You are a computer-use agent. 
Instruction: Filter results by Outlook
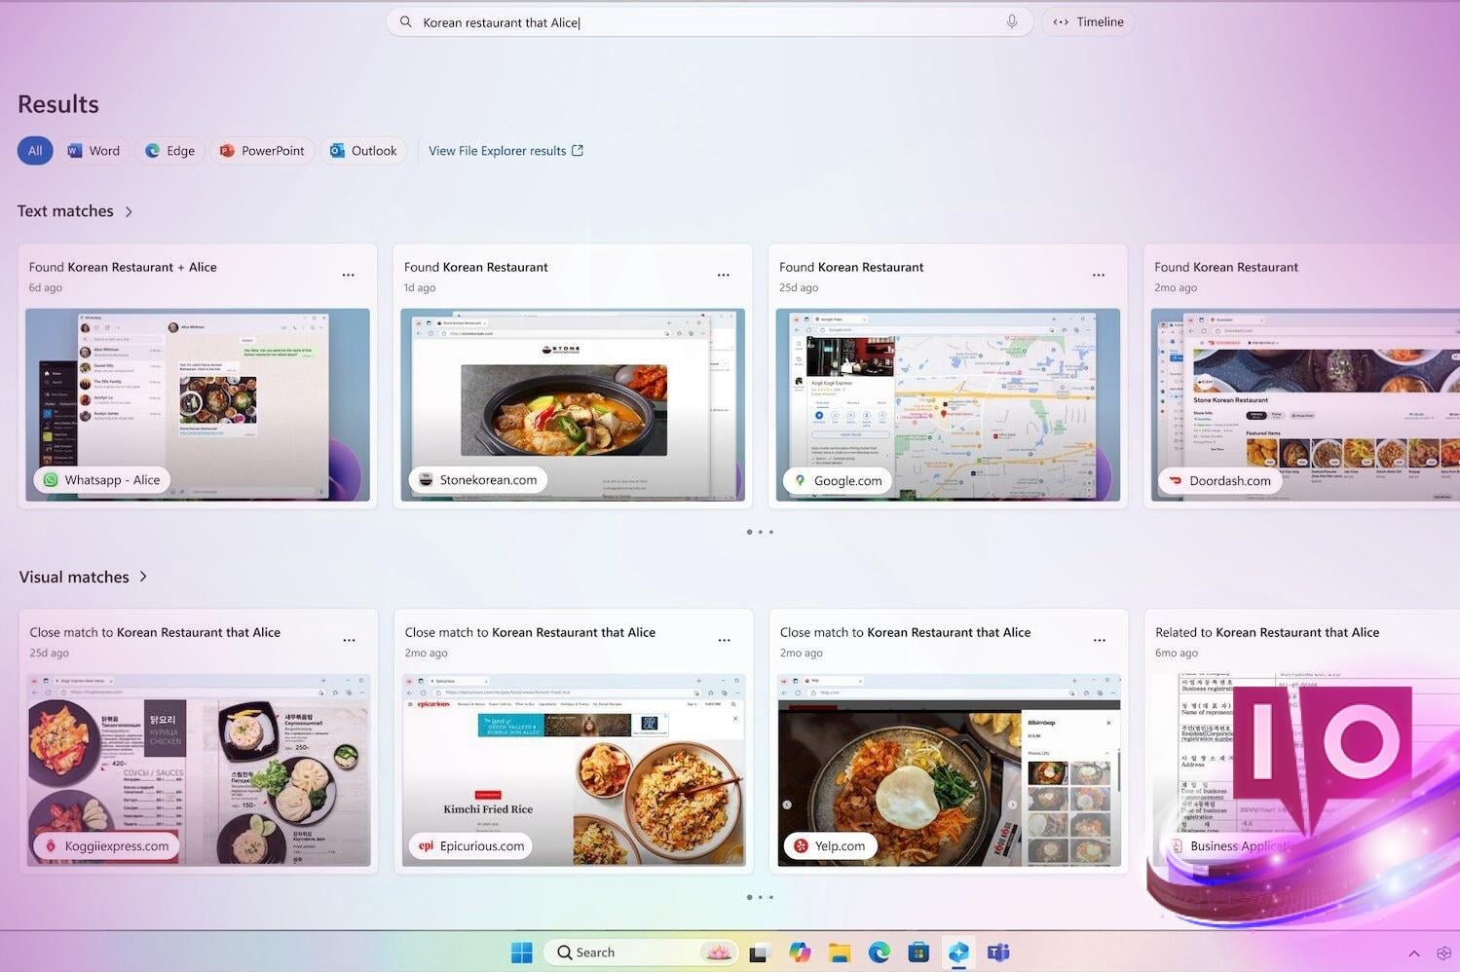tap(363, 150)
